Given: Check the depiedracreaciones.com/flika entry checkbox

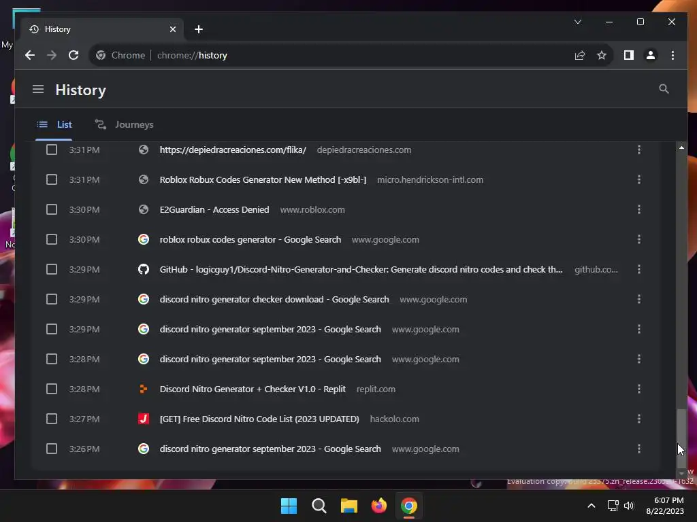Looking at the screenshot, I should pos(52,150).
